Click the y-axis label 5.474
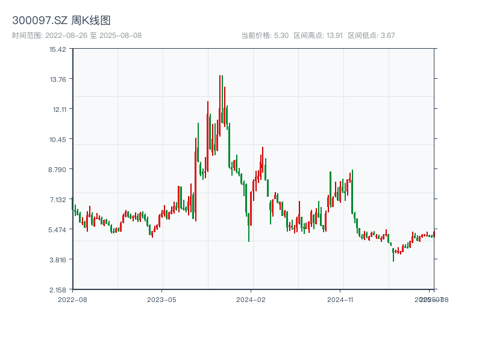482x361 pixels. [57, 230]
